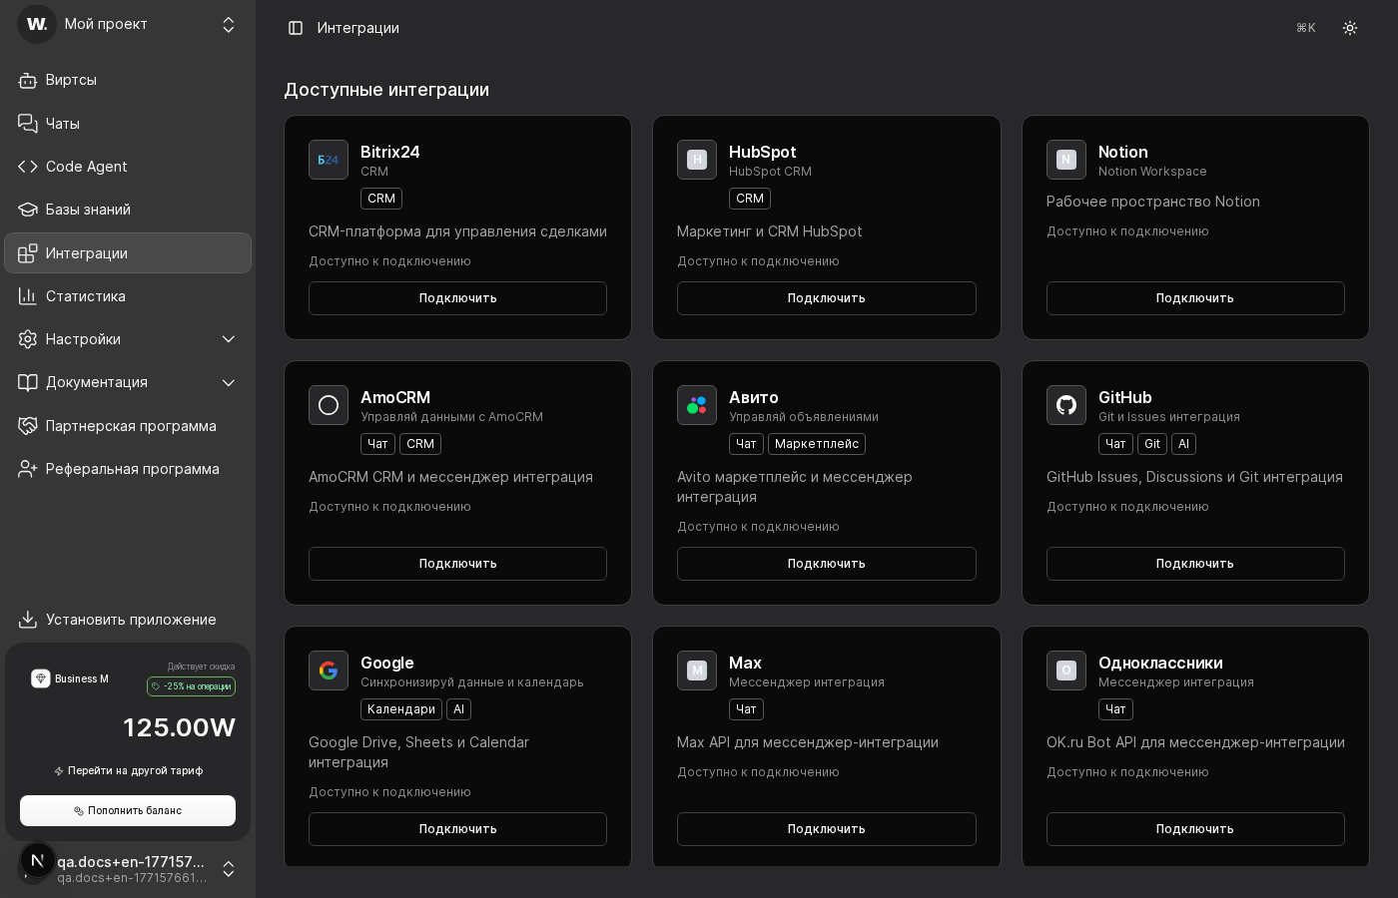This screenshot has width=1398, height=898.
Task: Click the Notion workspace icon
Action: 1066,160
